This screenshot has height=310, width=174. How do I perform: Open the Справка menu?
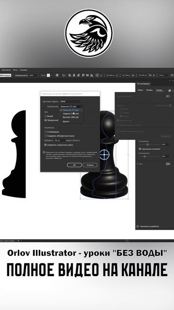coord(24,70)
